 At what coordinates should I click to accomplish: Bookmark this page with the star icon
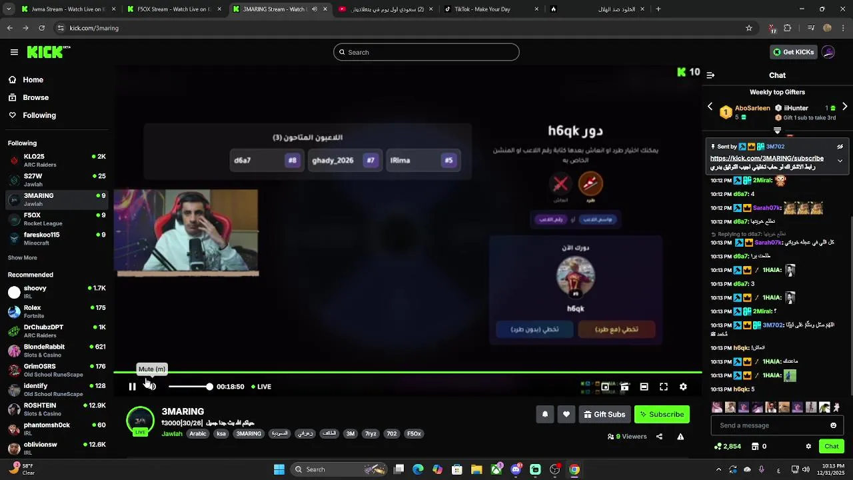749,28
